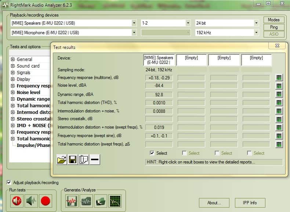Close the Test results panel
This screenshot has height=212, width=290.
pos(277,46)
